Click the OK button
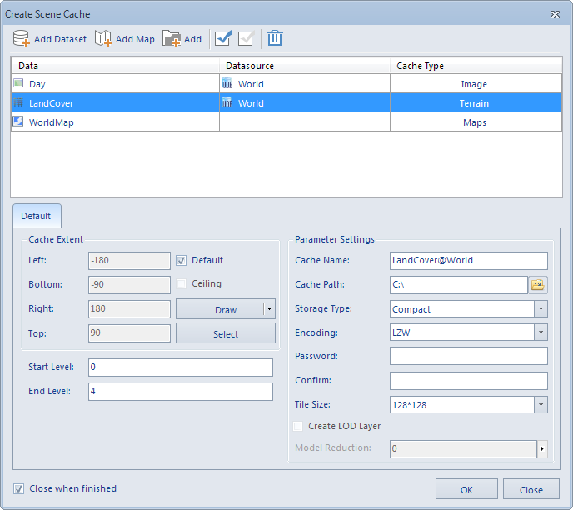Viewport: 573px width, 510px height. coord(466,489)
